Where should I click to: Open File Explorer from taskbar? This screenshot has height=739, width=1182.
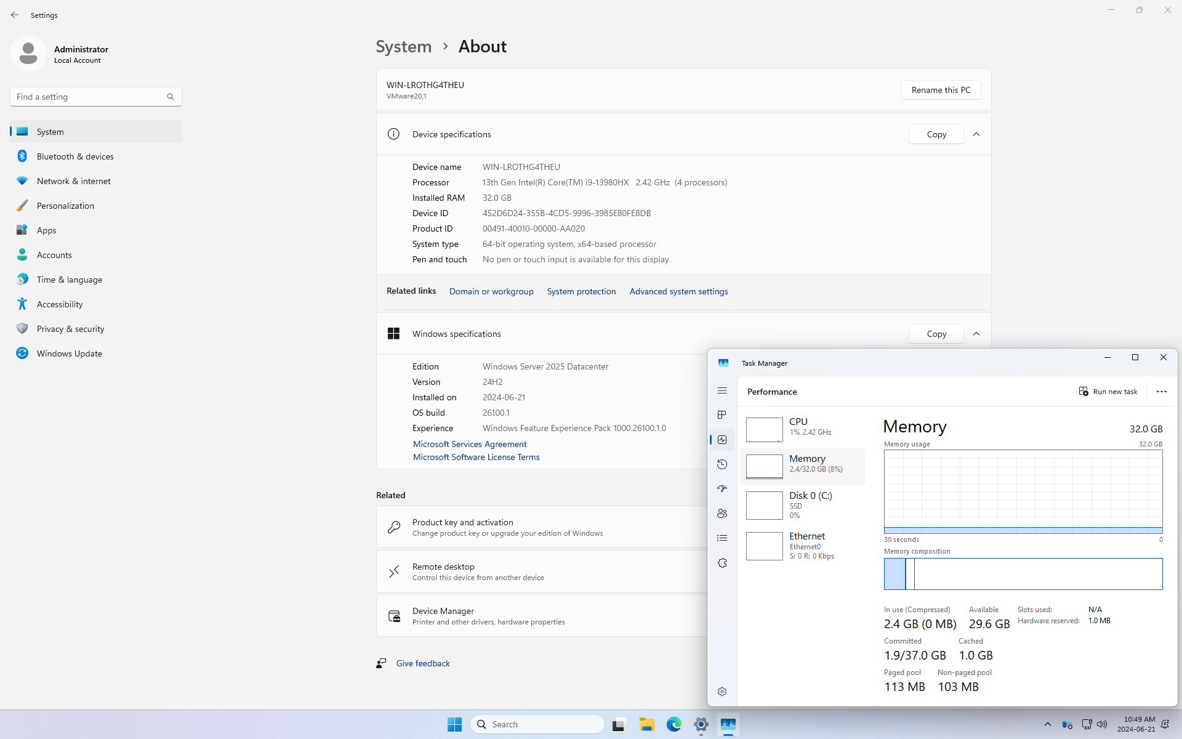click(x=646, y=724)
